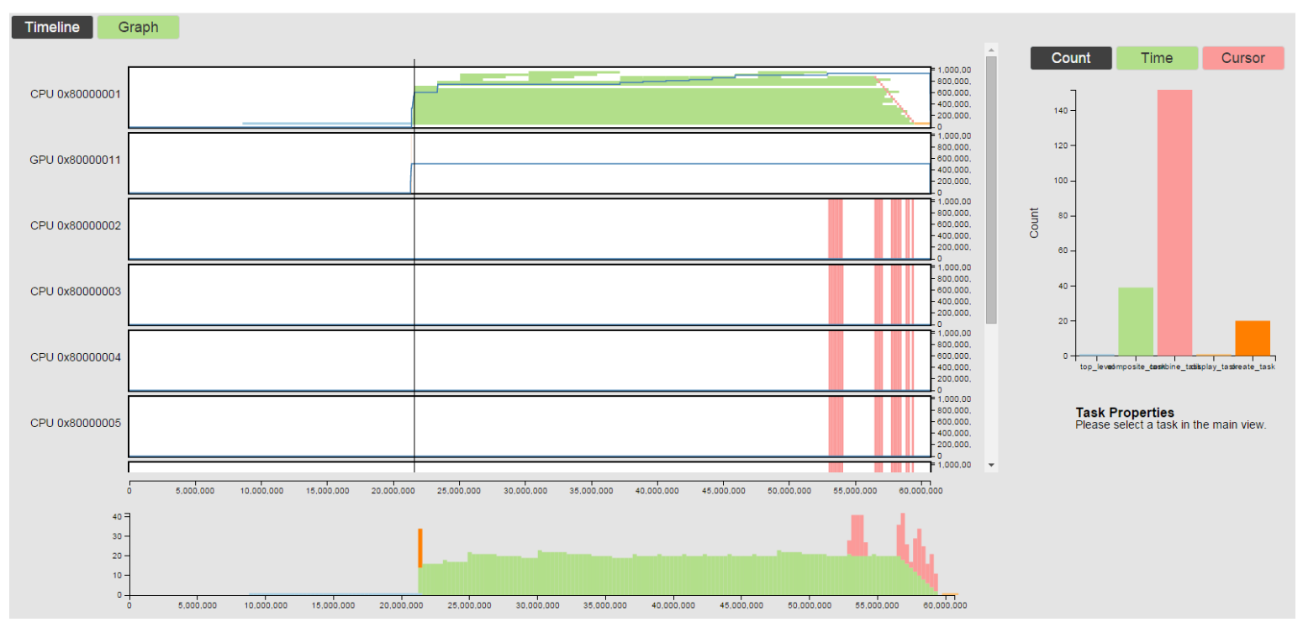This screenshot has height=638, width=1303.
Task: Open the Graph view tab
Action: coord(138,27)
